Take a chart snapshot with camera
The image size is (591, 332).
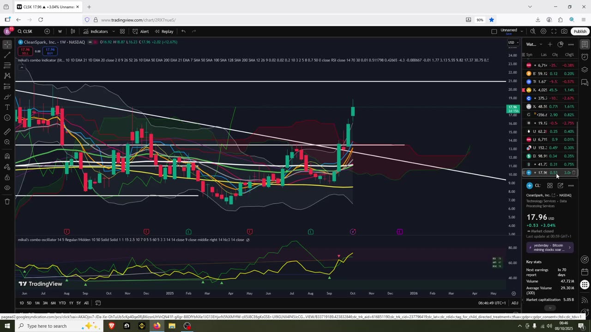point(564,31)
